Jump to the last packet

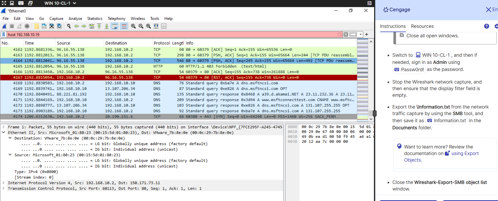(x=107, y=26)
